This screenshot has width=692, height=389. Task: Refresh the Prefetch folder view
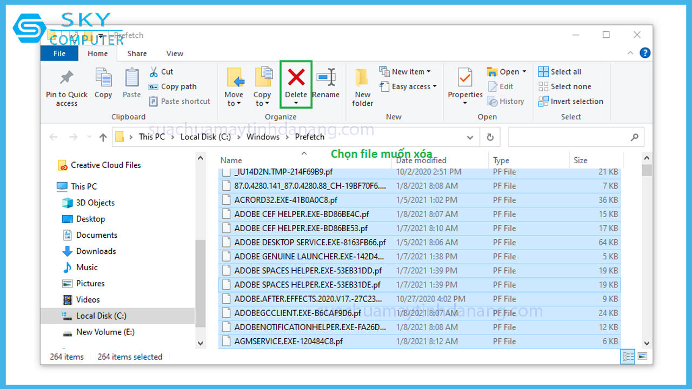tap(490, 137)
